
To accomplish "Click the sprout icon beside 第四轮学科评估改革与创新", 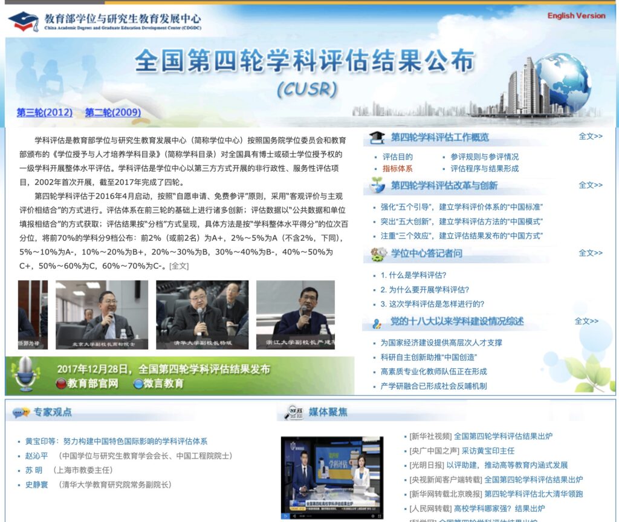I will tap(377, 185).
